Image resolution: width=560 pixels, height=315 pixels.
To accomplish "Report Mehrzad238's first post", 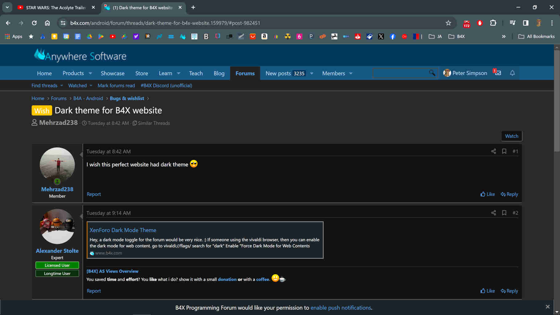I will tap(94, 194).
